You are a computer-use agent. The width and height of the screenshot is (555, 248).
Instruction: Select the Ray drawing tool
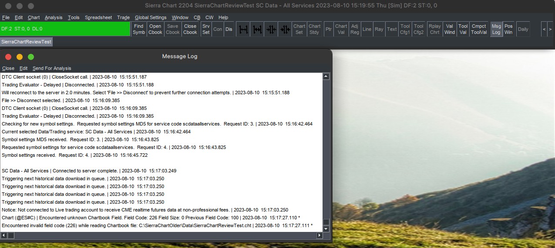coord(379,29)
